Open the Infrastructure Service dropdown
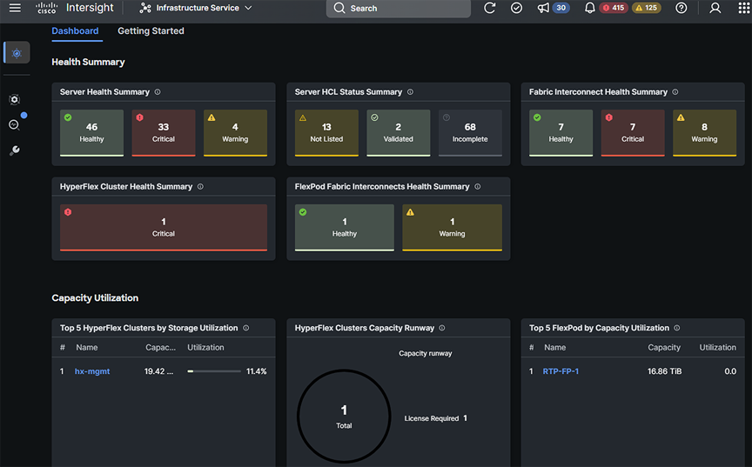Image resolution: width=752 pixels, height=467 pixels. tap(196, 8)
